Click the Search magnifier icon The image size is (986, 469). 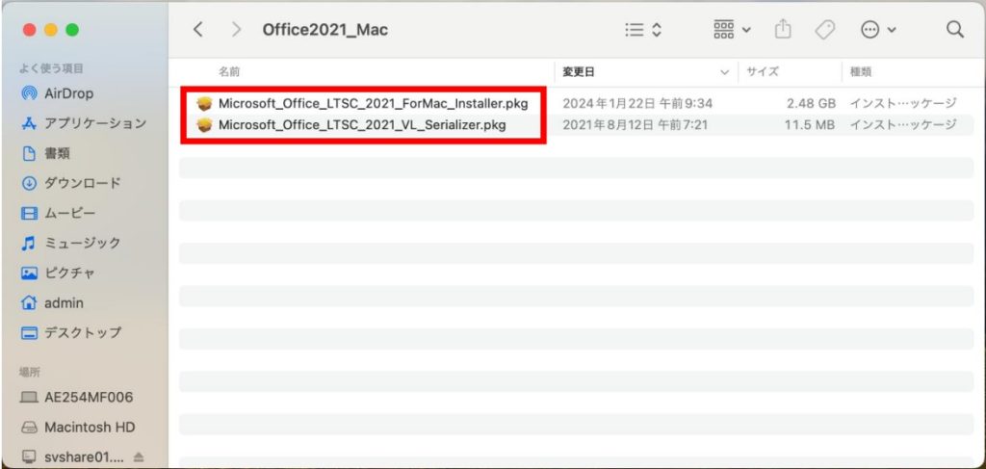click(954, 30)
